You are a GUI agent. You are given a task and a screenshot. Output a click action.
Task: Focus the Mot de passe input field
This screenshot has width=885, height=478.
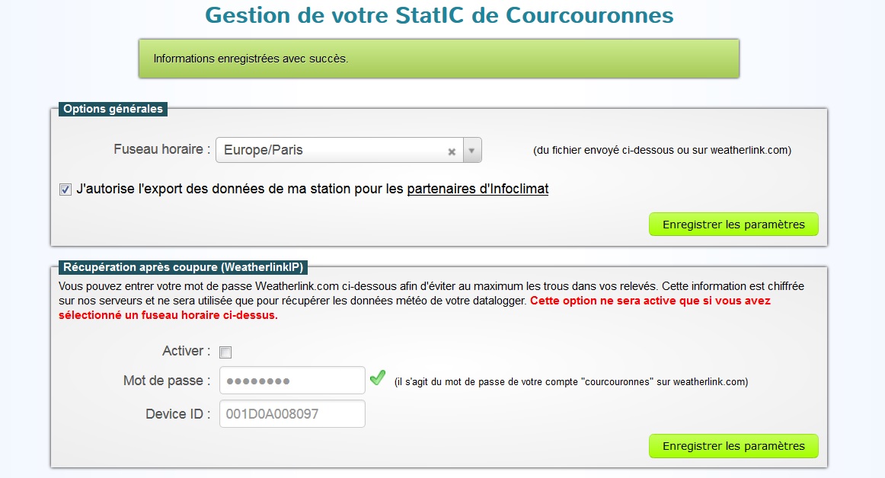[x=292, y=381]
